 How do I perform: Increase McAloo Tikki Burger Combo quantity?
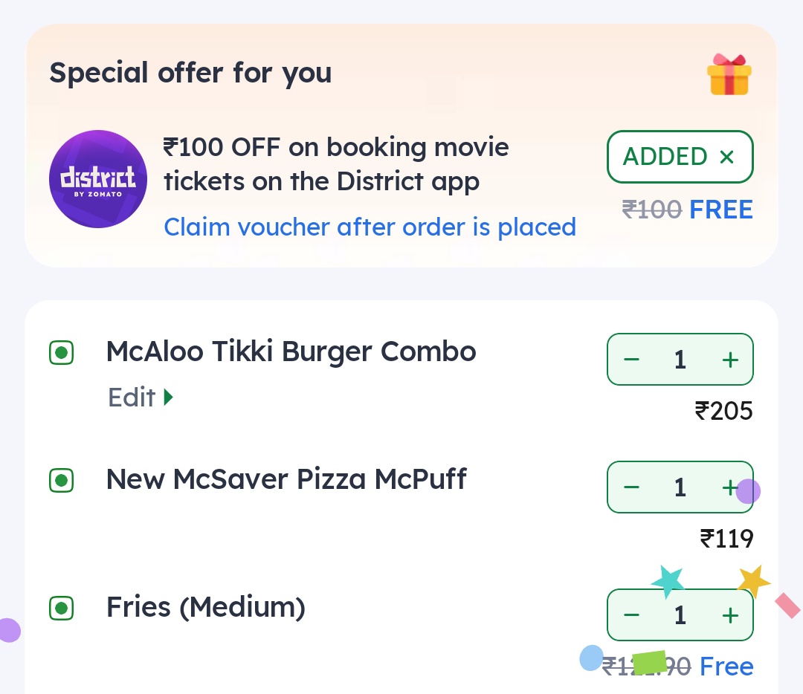pyautogui.click(x=730, y=360)
